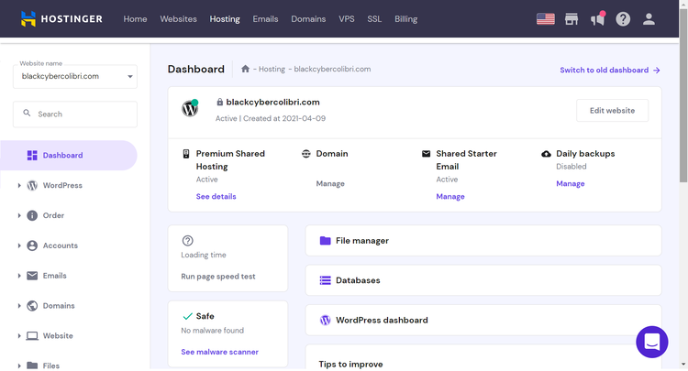688x371 pixels.
Task: Expand the Order sidebar section arrow
Action: click(x=19, y=215)
